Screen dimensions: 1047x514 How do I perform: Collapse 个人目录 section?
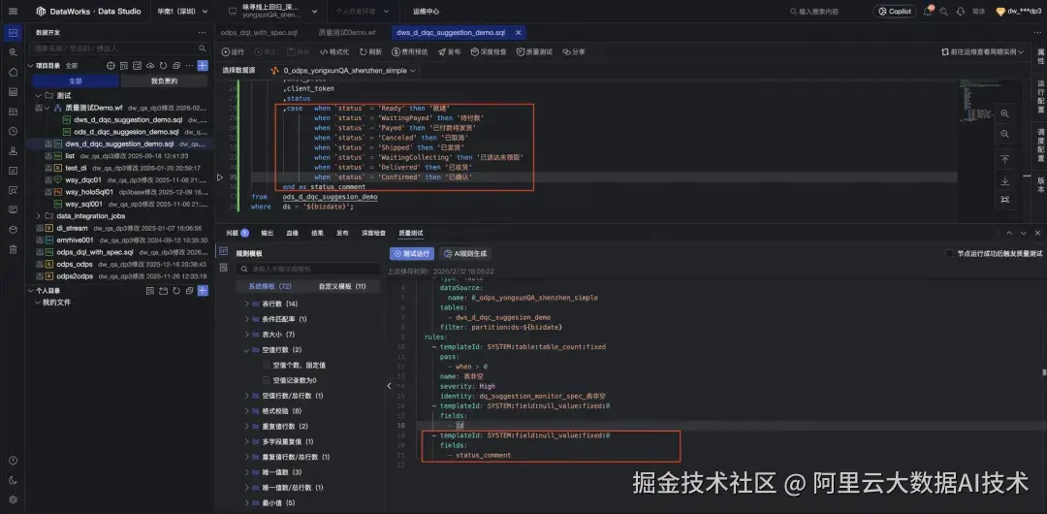coord(31,291)
